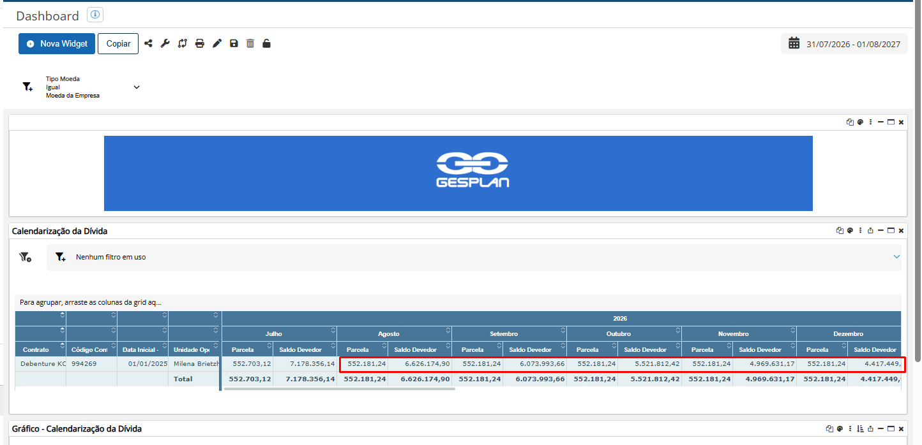Screen dimensions: 922x445
Task: Click the trash delete icon
Action: 250,43
